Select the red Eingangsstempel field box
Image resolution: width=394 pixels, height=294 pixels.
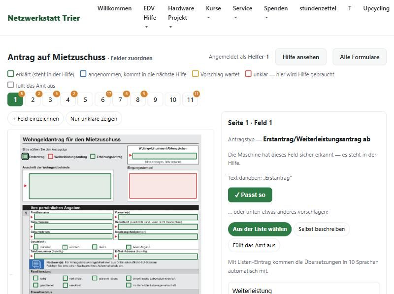tap(163, 186)
